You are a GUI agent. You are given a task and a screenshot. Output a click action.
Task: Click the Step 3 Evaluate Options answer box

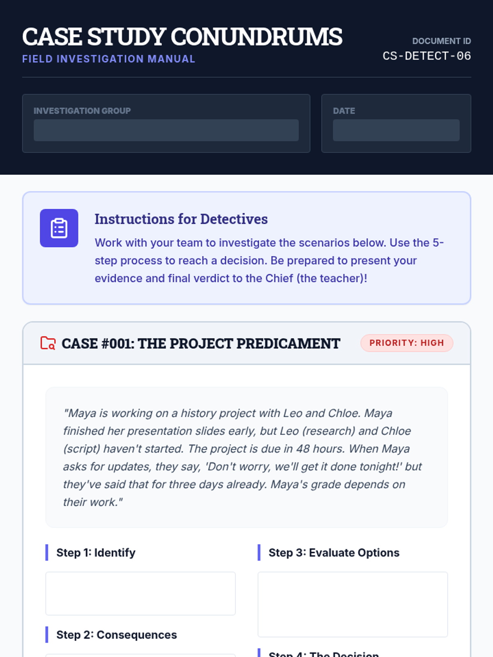pos(352,604)
